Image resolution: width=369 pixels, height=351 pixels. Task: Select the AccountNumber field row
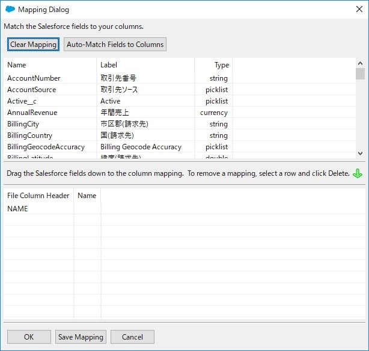[34, 78]
